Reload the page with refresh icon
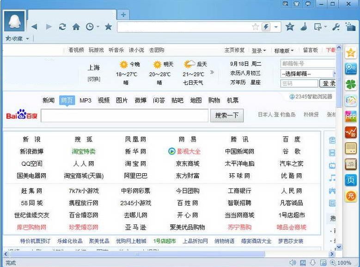 [x=62, y=27]
